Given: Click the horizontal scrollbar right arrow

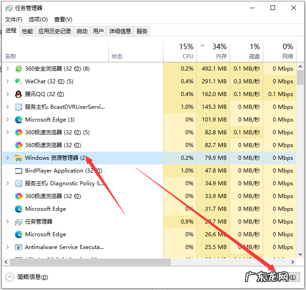Looking at the screenshot, I should [x=292, y=262].
